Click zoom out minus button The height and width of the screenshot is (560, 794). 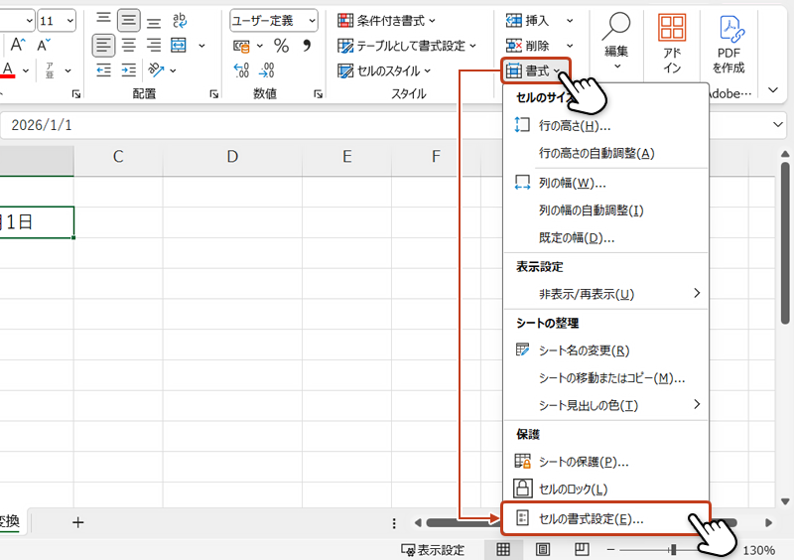pos(610,550)
